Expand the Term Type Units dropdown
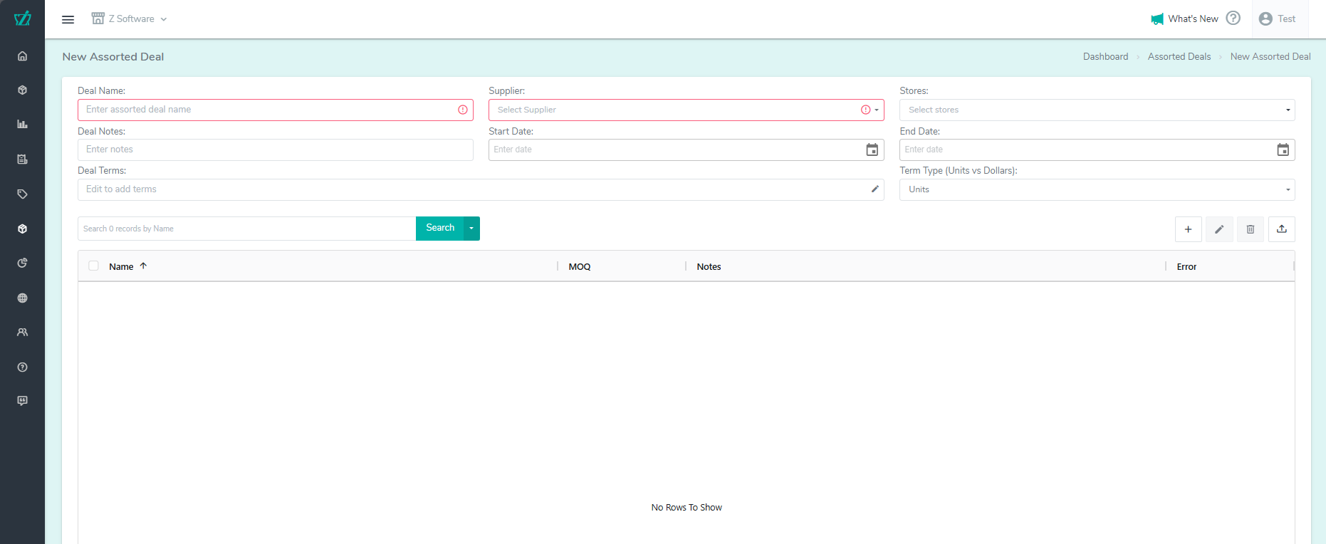1326x544 pixels. [x=1097, y=189]
